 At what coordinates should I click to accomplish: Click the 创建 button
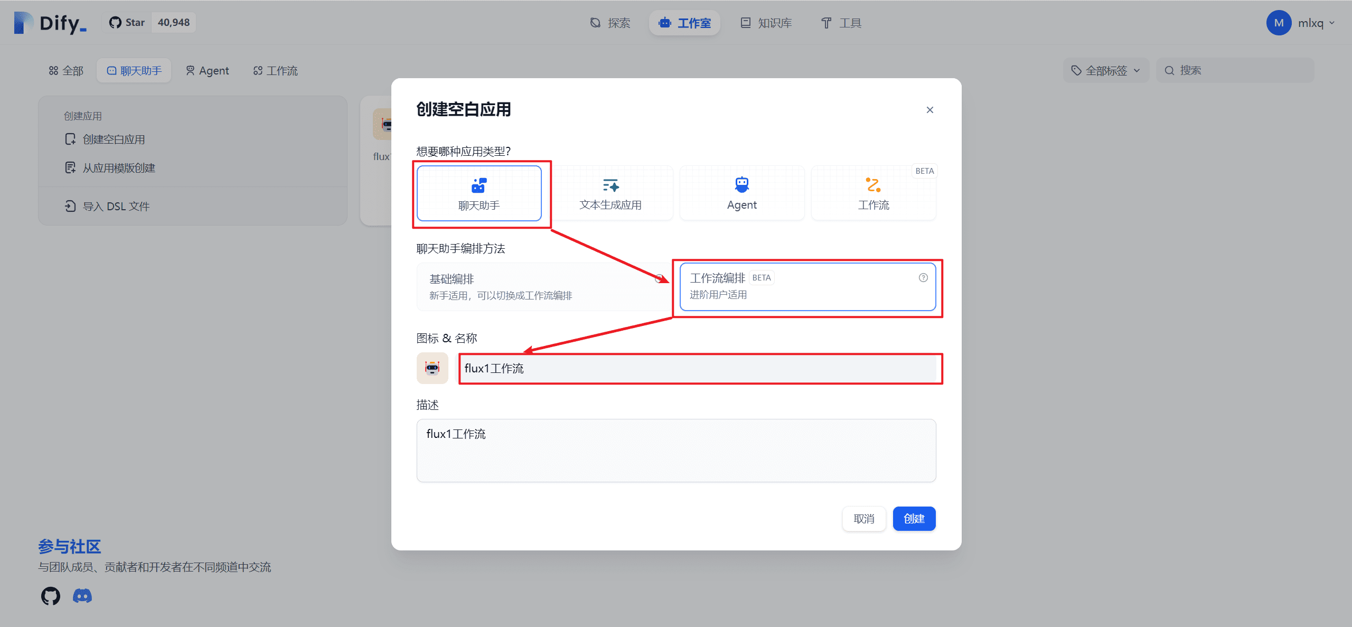[914, 519]
